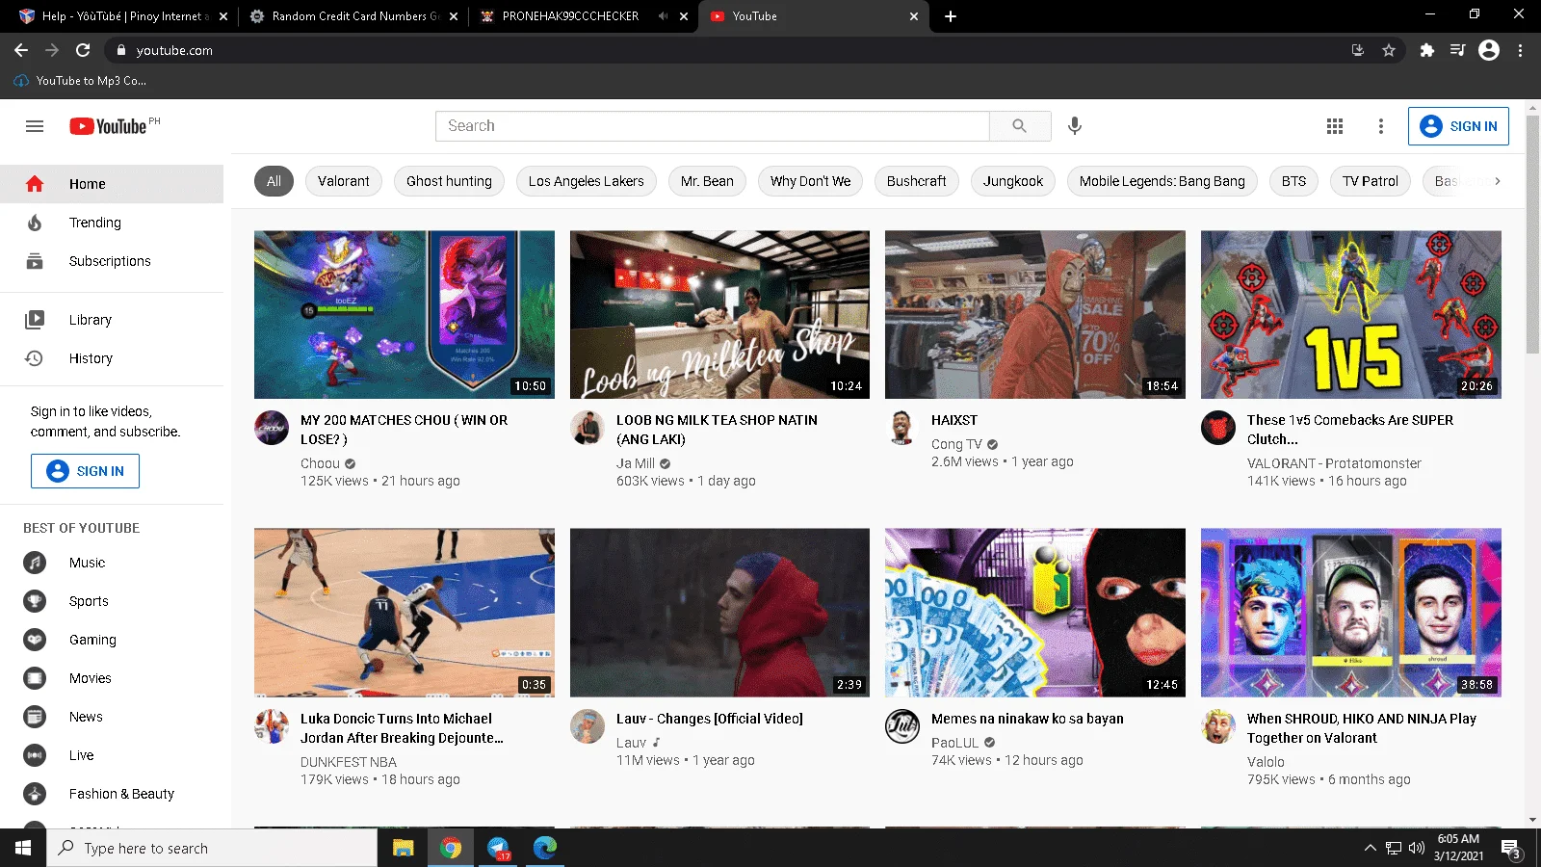The width and height of the screenshot is (1541, 867).
Task: Click the Windows taskbar search box
Action: [x=212, y=848]
